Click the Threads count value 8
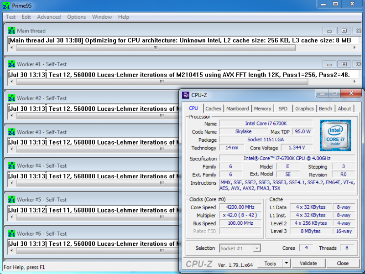 click(347, 248)
